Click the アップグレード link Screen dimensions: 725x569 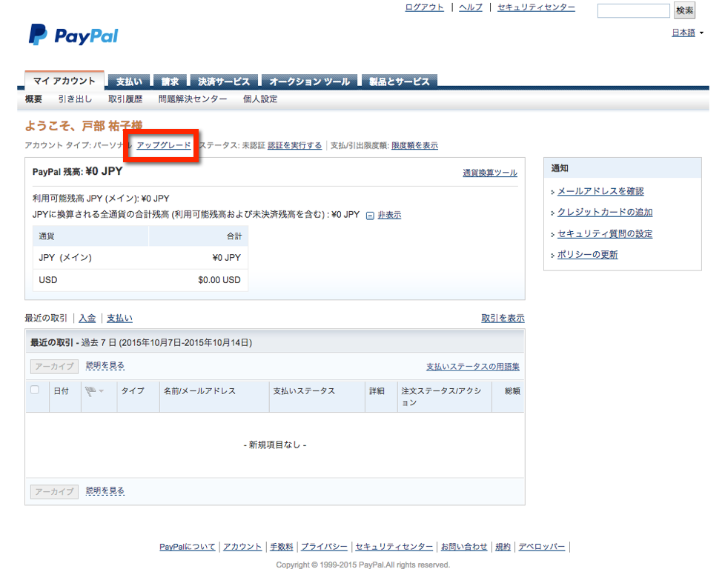(164, 145)
